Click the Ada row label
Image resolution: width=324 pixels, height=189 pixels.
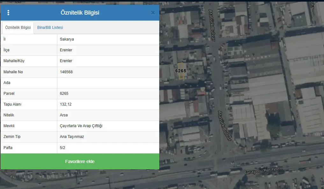point(7,83)
